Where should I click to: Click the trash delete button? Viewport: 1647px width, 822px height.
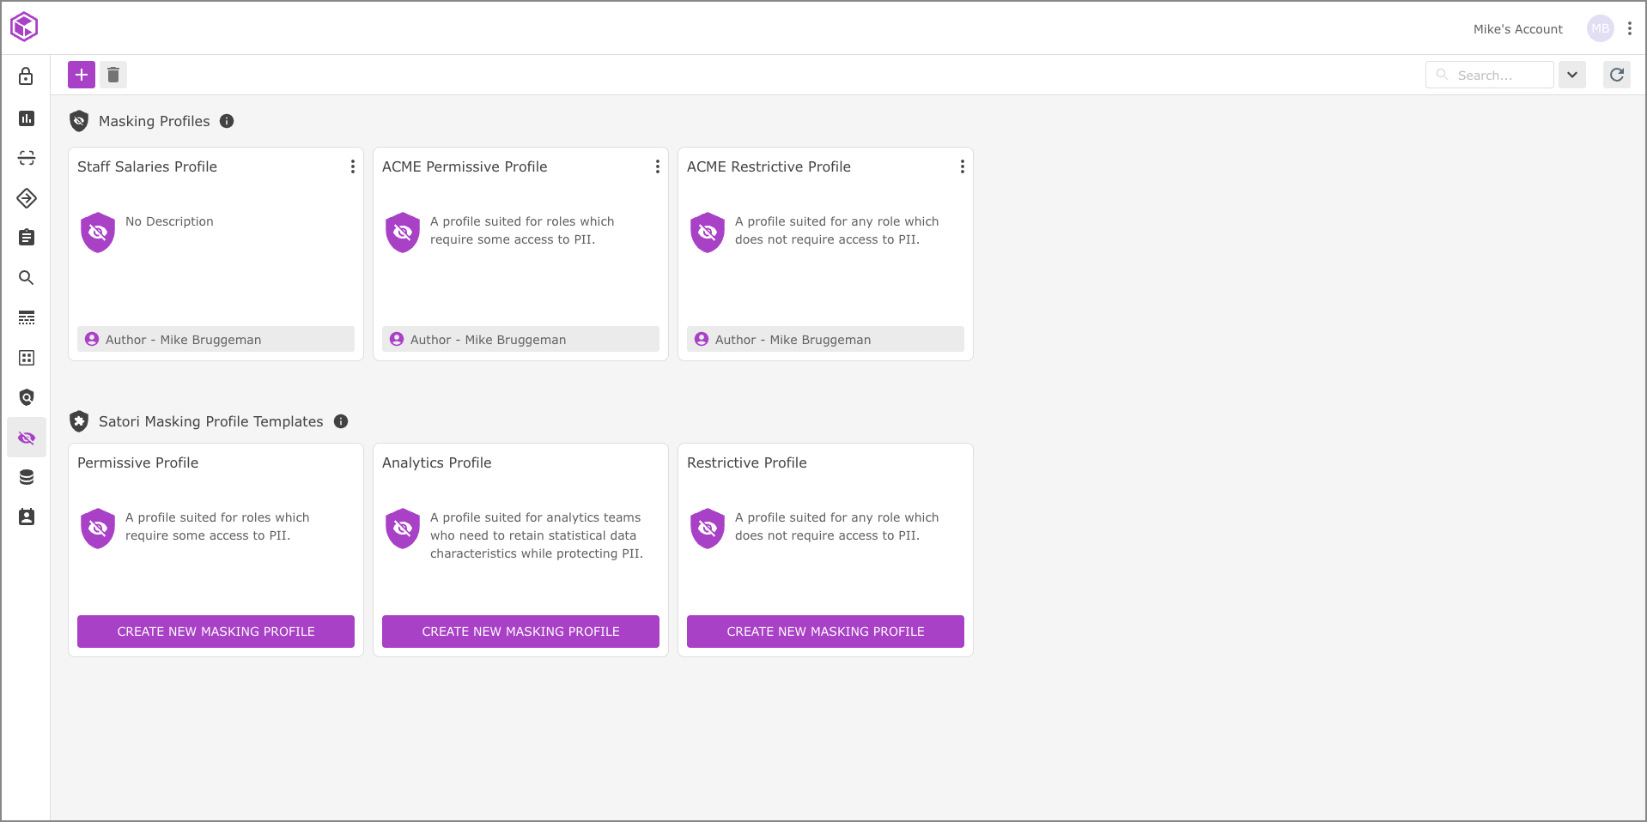[x=113, y=75]
